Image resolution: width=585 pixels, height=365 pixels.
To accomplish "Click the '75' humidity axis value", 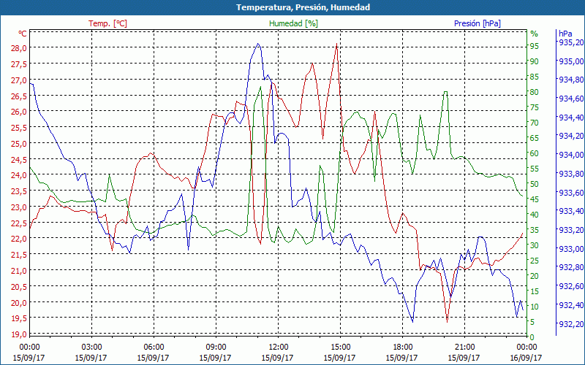I will tap(535, 107).
